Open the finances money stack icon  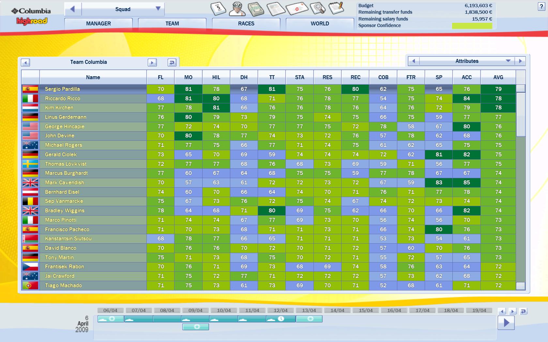(256, 9)
